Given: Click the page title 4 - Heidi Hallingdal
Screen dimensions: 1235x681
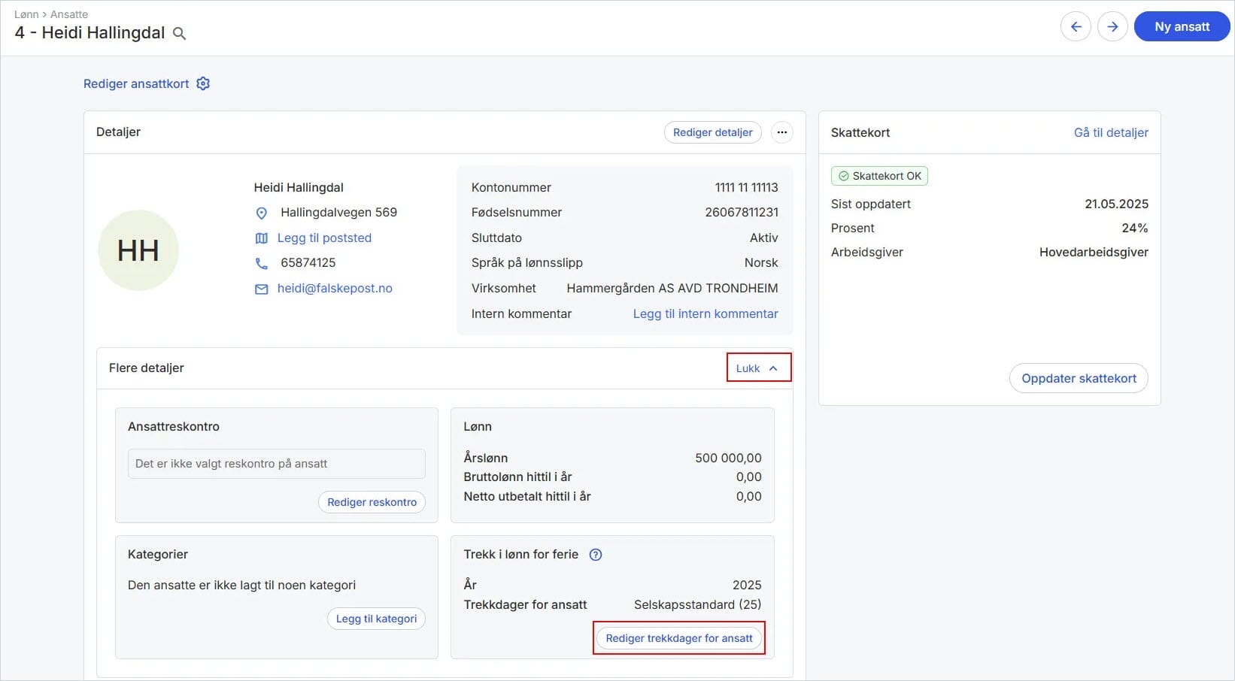Looking at the screenshot, I should click(90, 32).
